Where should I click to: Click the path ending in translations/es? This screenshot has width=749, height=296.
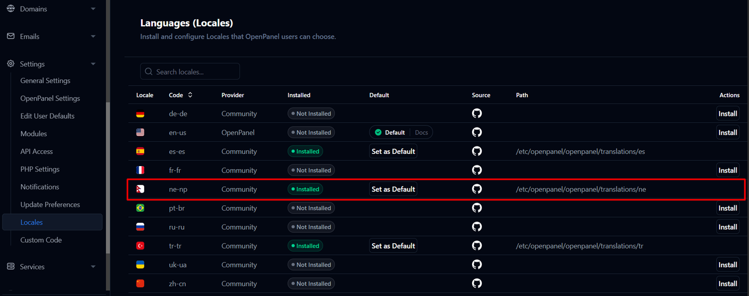coord(580,151)
